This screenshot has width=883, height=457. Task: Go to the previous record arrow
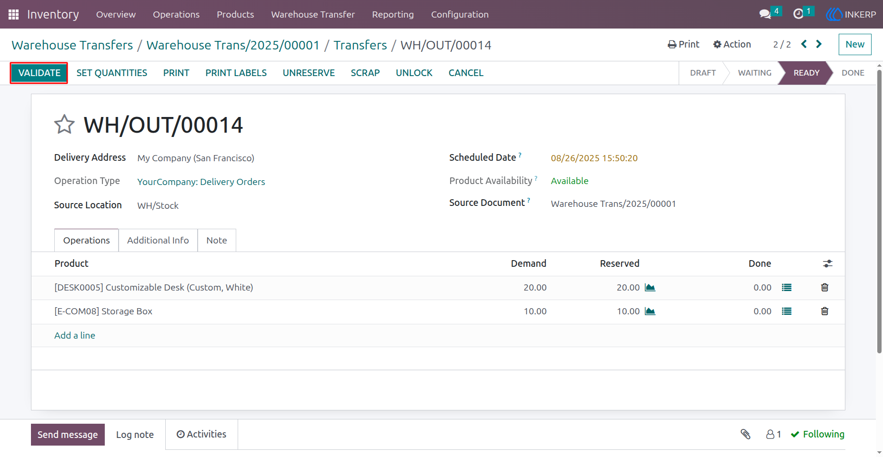point(804,44)
